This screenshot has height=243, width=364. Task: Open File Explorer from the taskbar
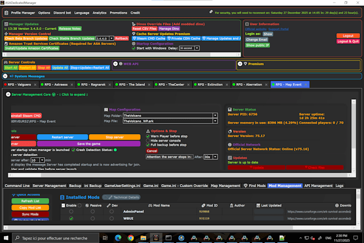143,238
